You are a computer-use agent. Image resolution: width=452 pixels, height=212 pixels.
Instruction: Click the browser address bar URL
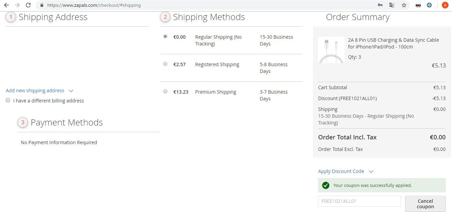coord(94,5)
